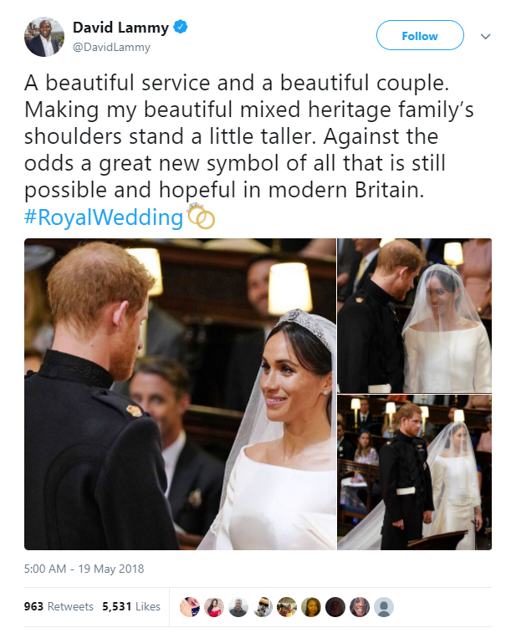
Task: Open the liker avatar showing a group photo
Action: pyautogui.click(x=287, y=607)
